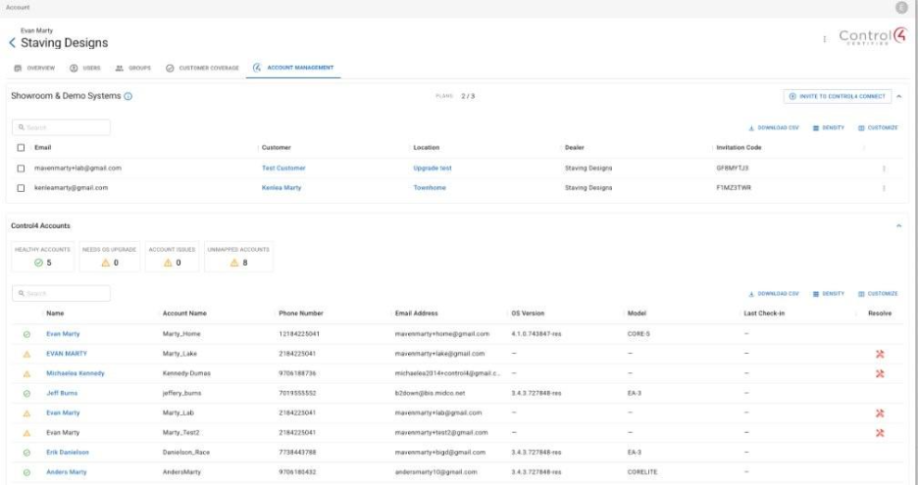Image resolution: width=918 pixels, height=485 pixels.
Task: Change density of the Control4 Accounts table
Action: [x=829, y=294]
